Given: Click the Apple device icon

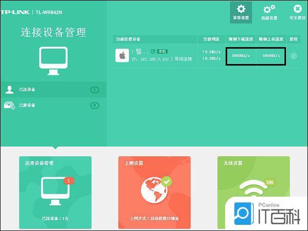Looking at the screenshot, I should 122,56.
